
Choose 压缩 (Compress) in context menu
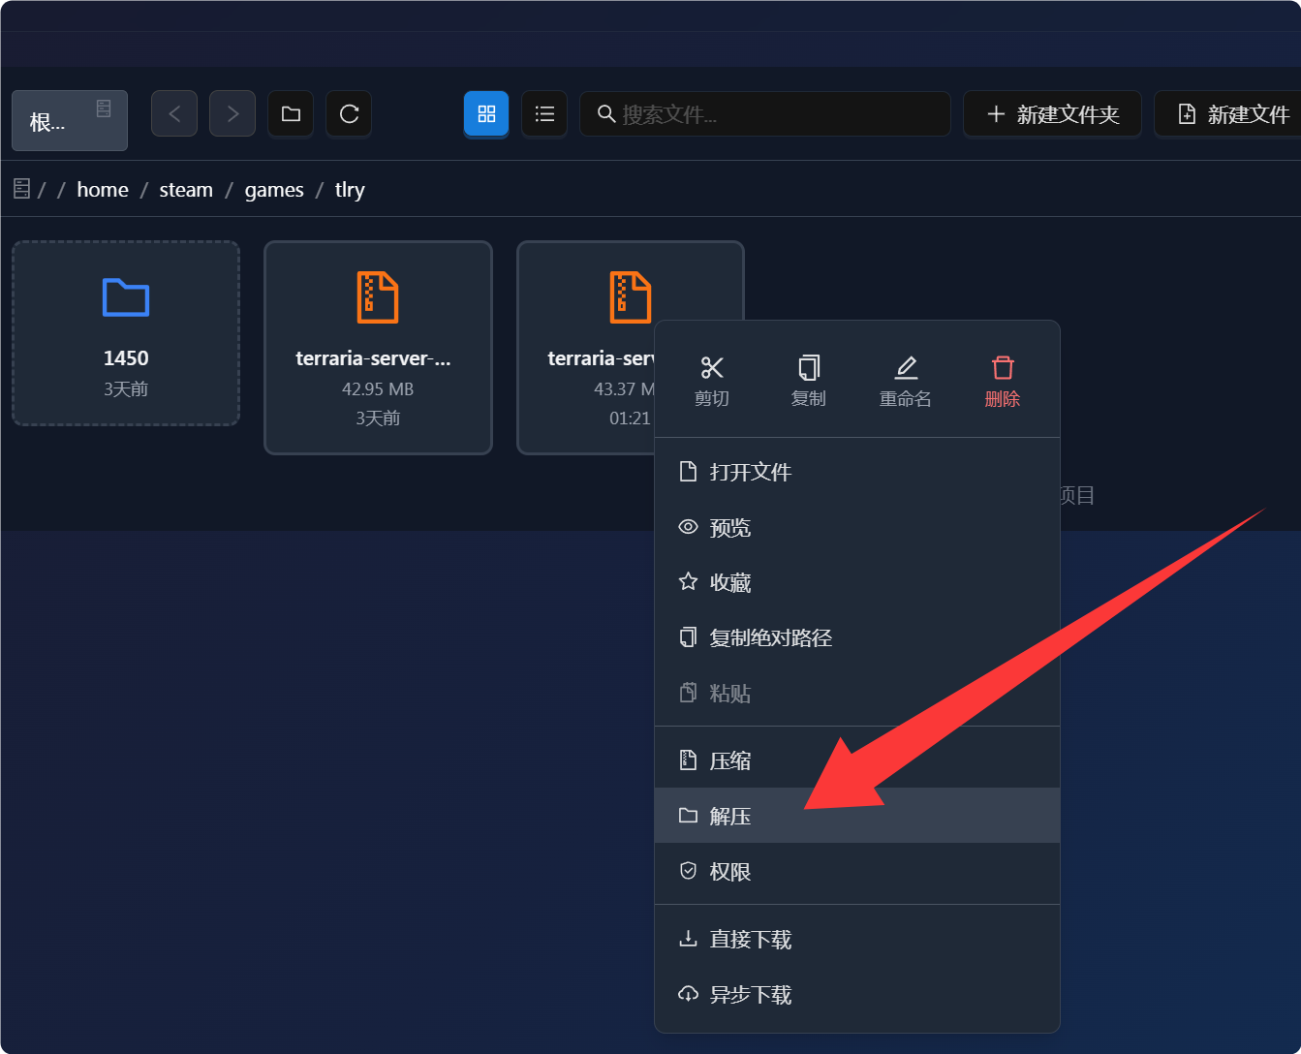pyautogui.click(x=857, y=760)
